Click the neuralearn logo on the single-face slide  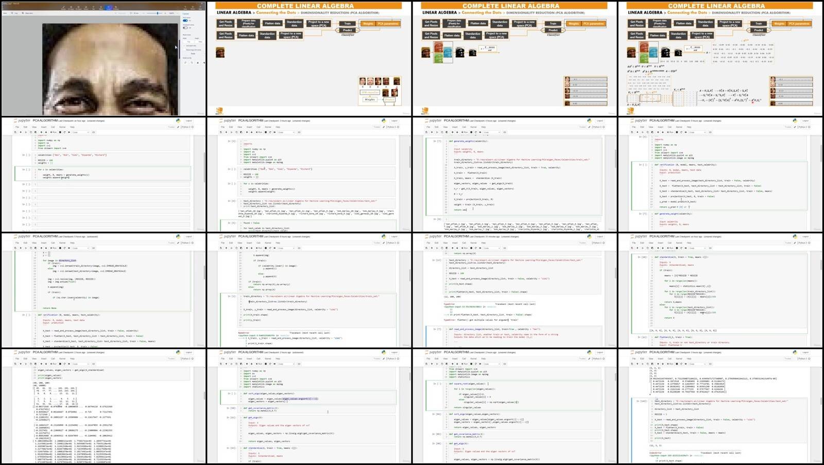coord(219,111)
